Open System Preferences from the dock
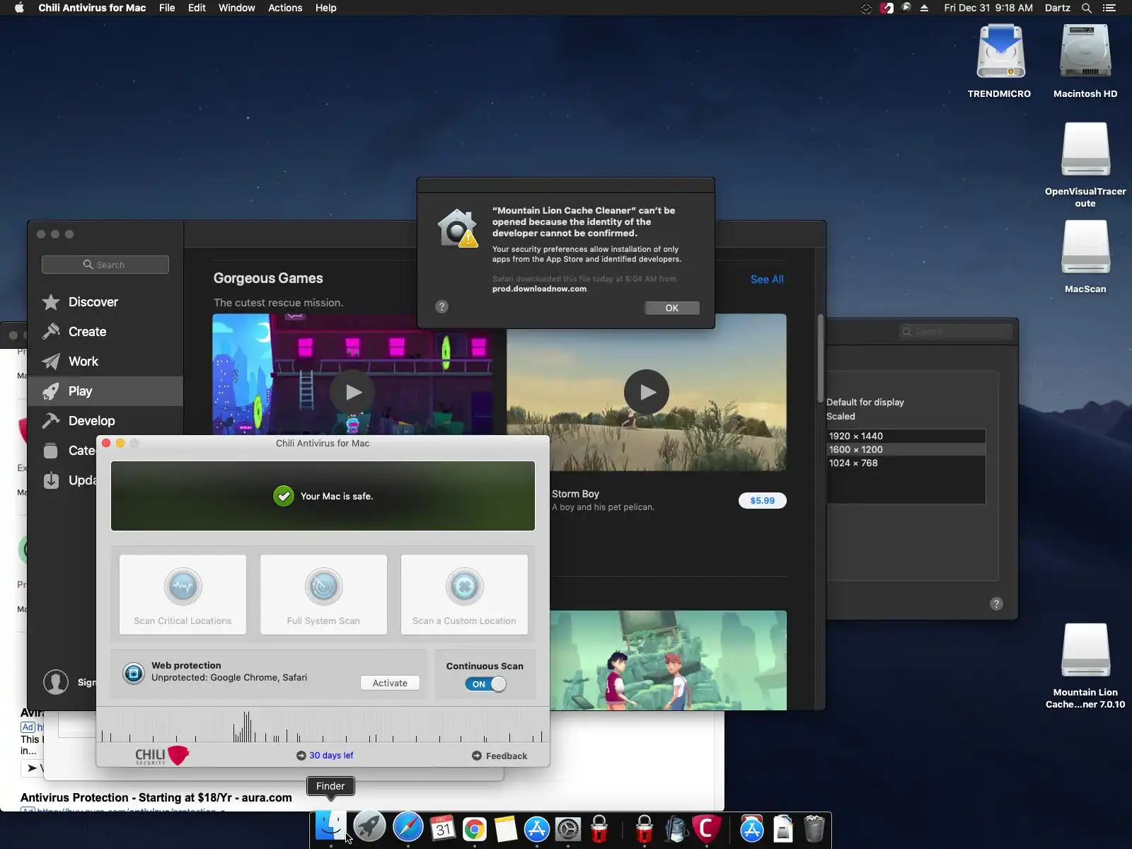1132x849 pixels. click(x=568, y=828)
